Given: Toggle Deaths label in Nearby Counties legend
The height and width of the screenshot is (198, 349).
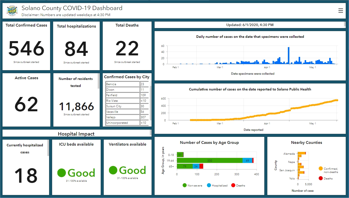Looking at the screenshot, I should 328,179.
